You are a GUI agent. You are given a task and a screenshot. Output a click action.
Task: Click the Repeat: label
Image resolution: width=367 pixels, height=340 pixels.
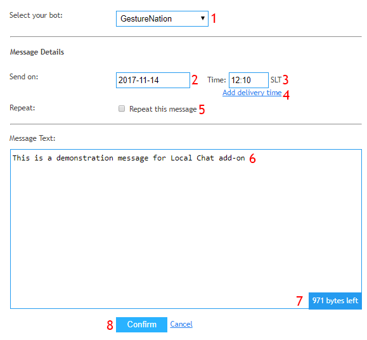[22, 108]
